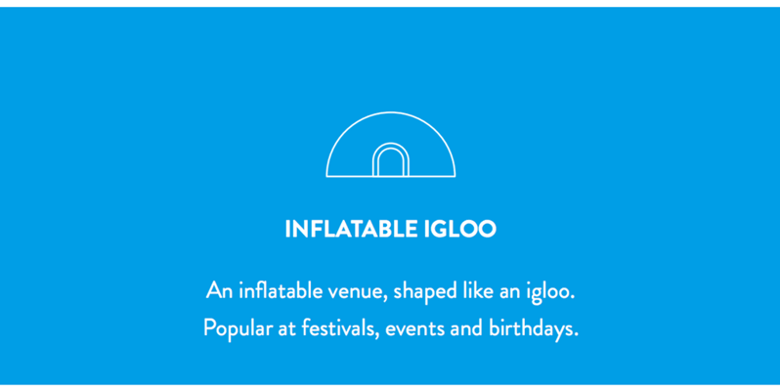Viewport: 780px width, 390px height.
Task: Click the word IGLOO in the heading
Action: (460, 229)
